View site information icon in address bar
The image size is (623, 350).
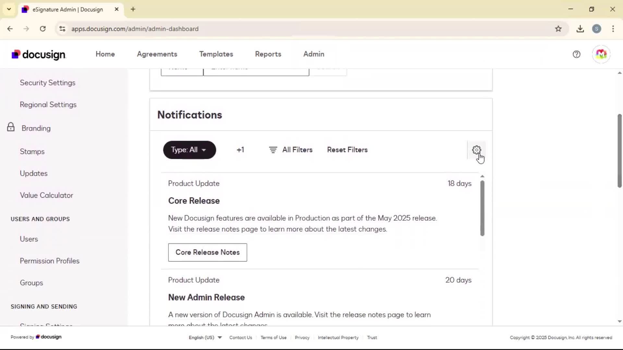[62, 29]
